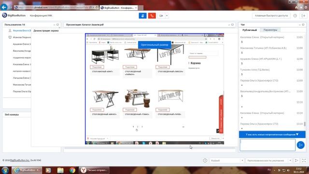Image resolution: width=309 pixels, height=174 pixels.
Task: Open the window layout dropdown at bottom
Action: 268,160
